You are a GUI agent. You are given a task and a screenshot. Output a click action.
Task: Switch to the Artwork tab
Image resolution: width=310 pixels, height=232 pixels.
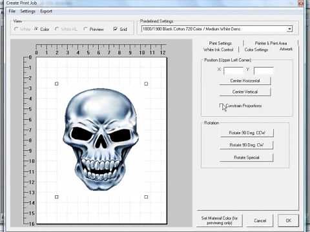click(x=286, y=49)
